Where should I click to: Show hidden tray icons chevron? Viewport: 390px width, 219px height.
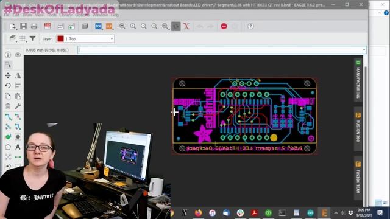click(x=336, y=213)
